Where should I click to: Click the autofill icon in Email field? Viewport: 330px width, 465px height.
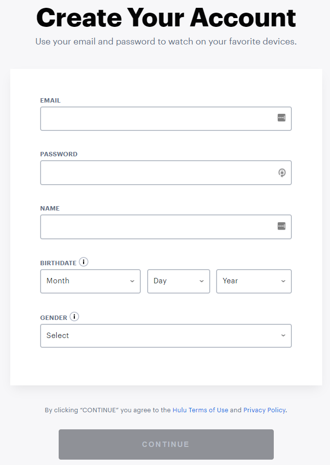pos(281,118)
